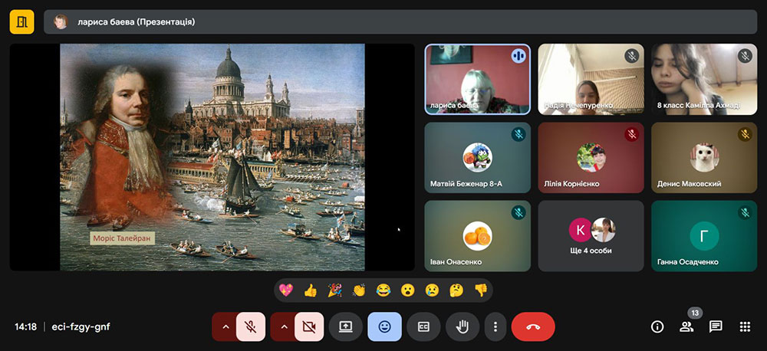
Task: Click лариса баева presentation header
Action: (x=136, y=22)
